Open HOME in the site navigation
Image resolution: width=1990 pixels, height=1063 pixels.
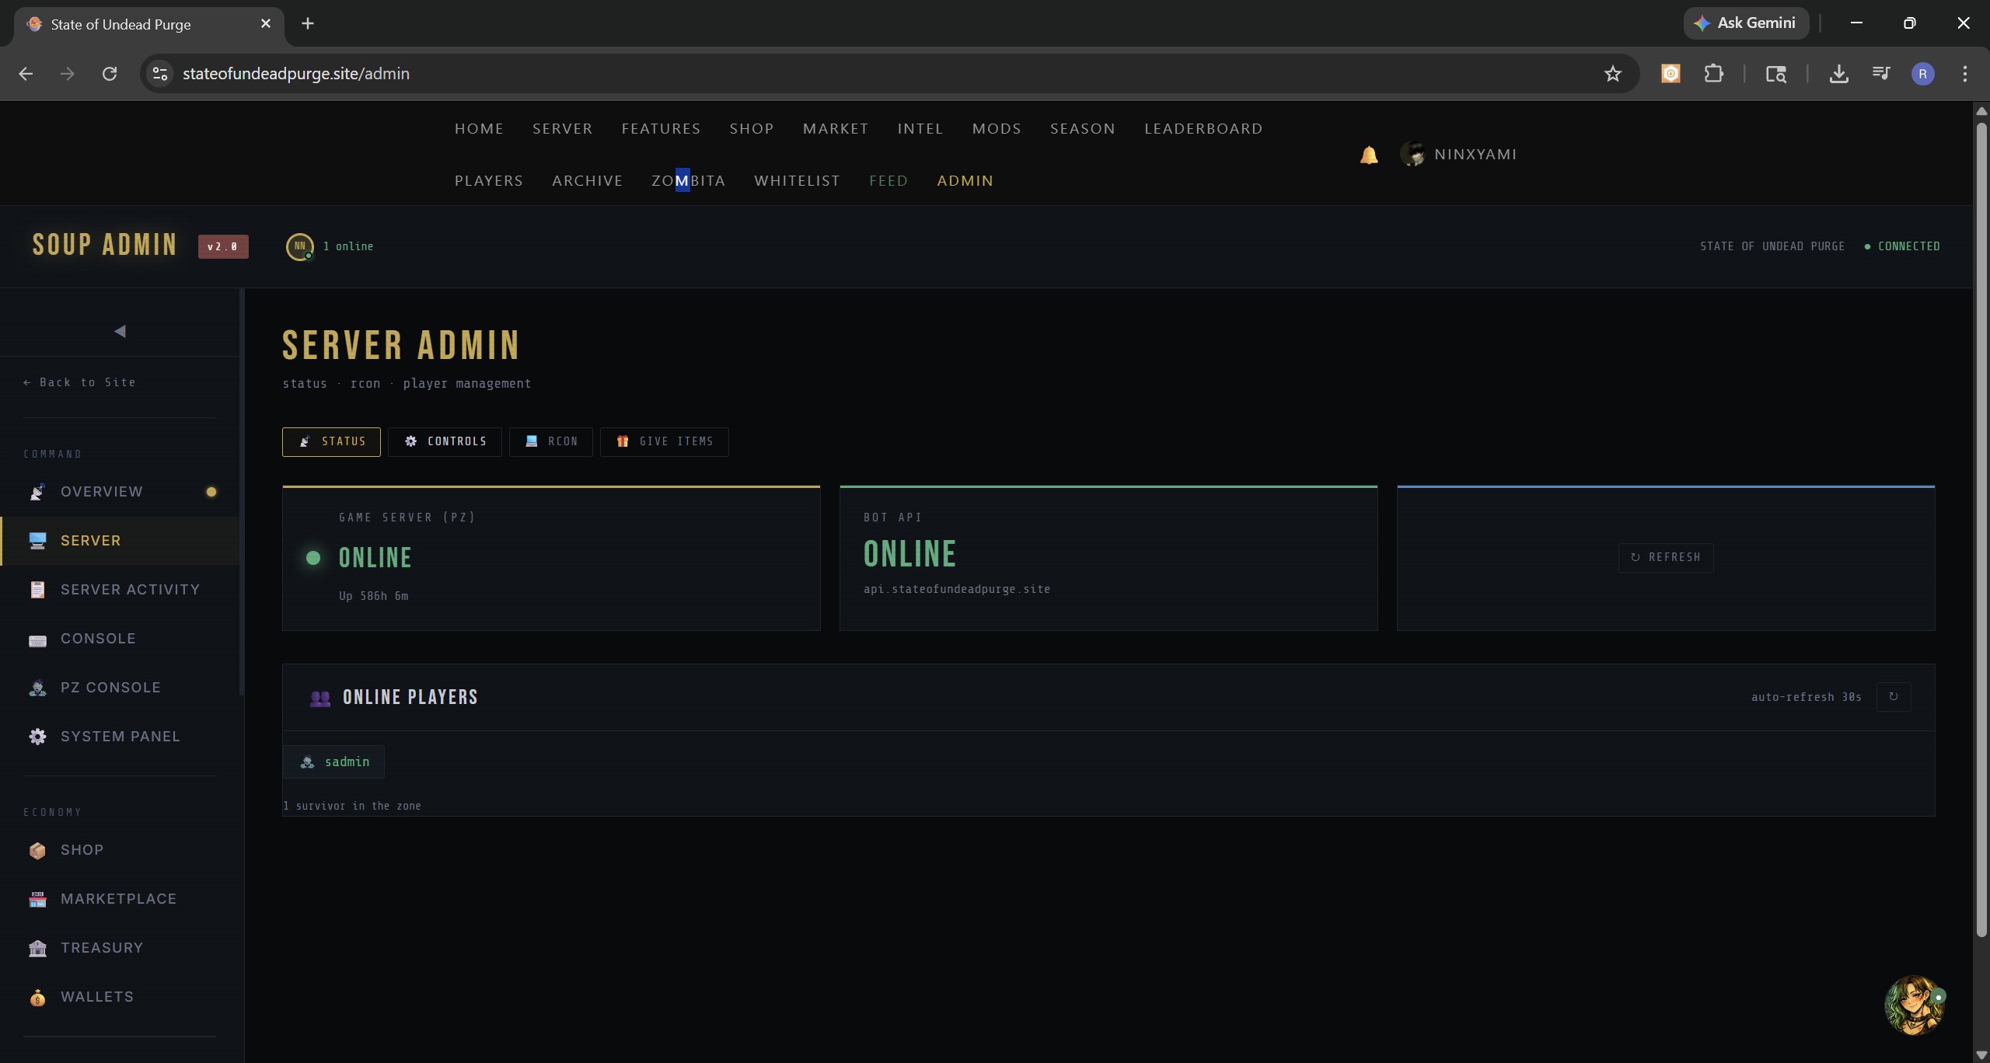click(x=479, y=129)
